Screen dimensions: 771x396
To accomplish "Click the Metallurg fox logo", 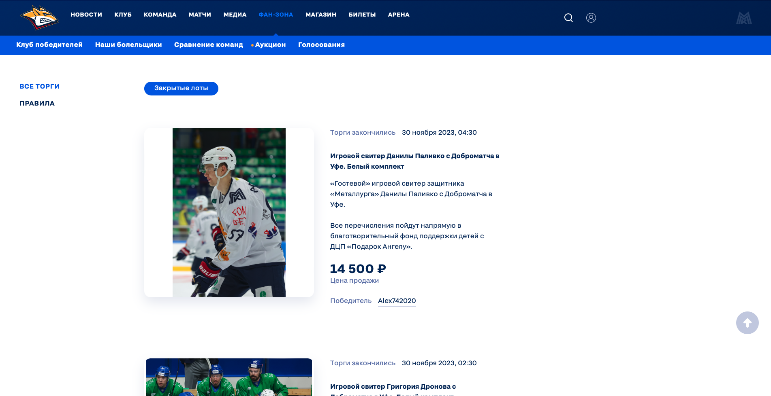I will 39,18.
